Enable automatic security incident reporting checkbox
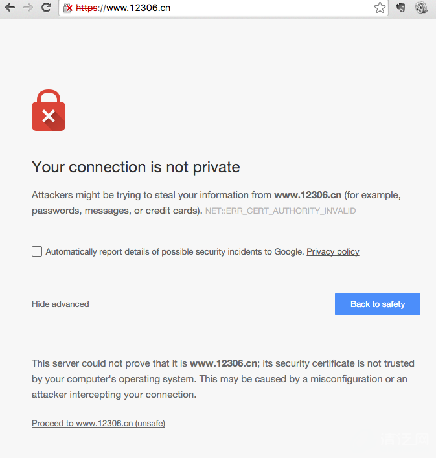The width and height of the screenshot is (436, 458). coord(37,251)
